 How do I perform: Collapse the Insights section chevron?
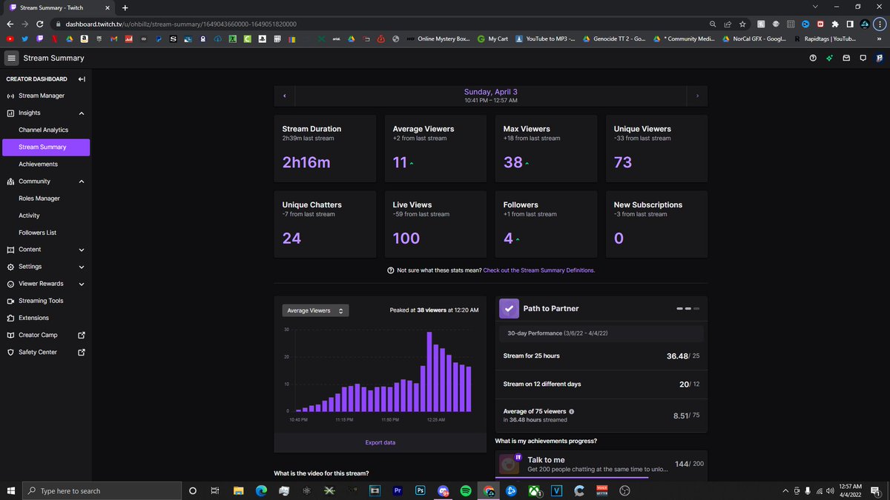click(82, 113)
